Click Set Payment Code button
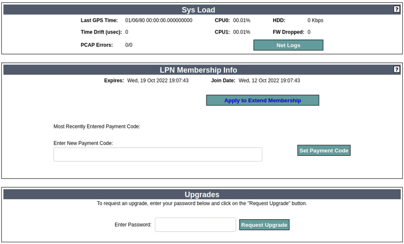 tap(324, 150)
